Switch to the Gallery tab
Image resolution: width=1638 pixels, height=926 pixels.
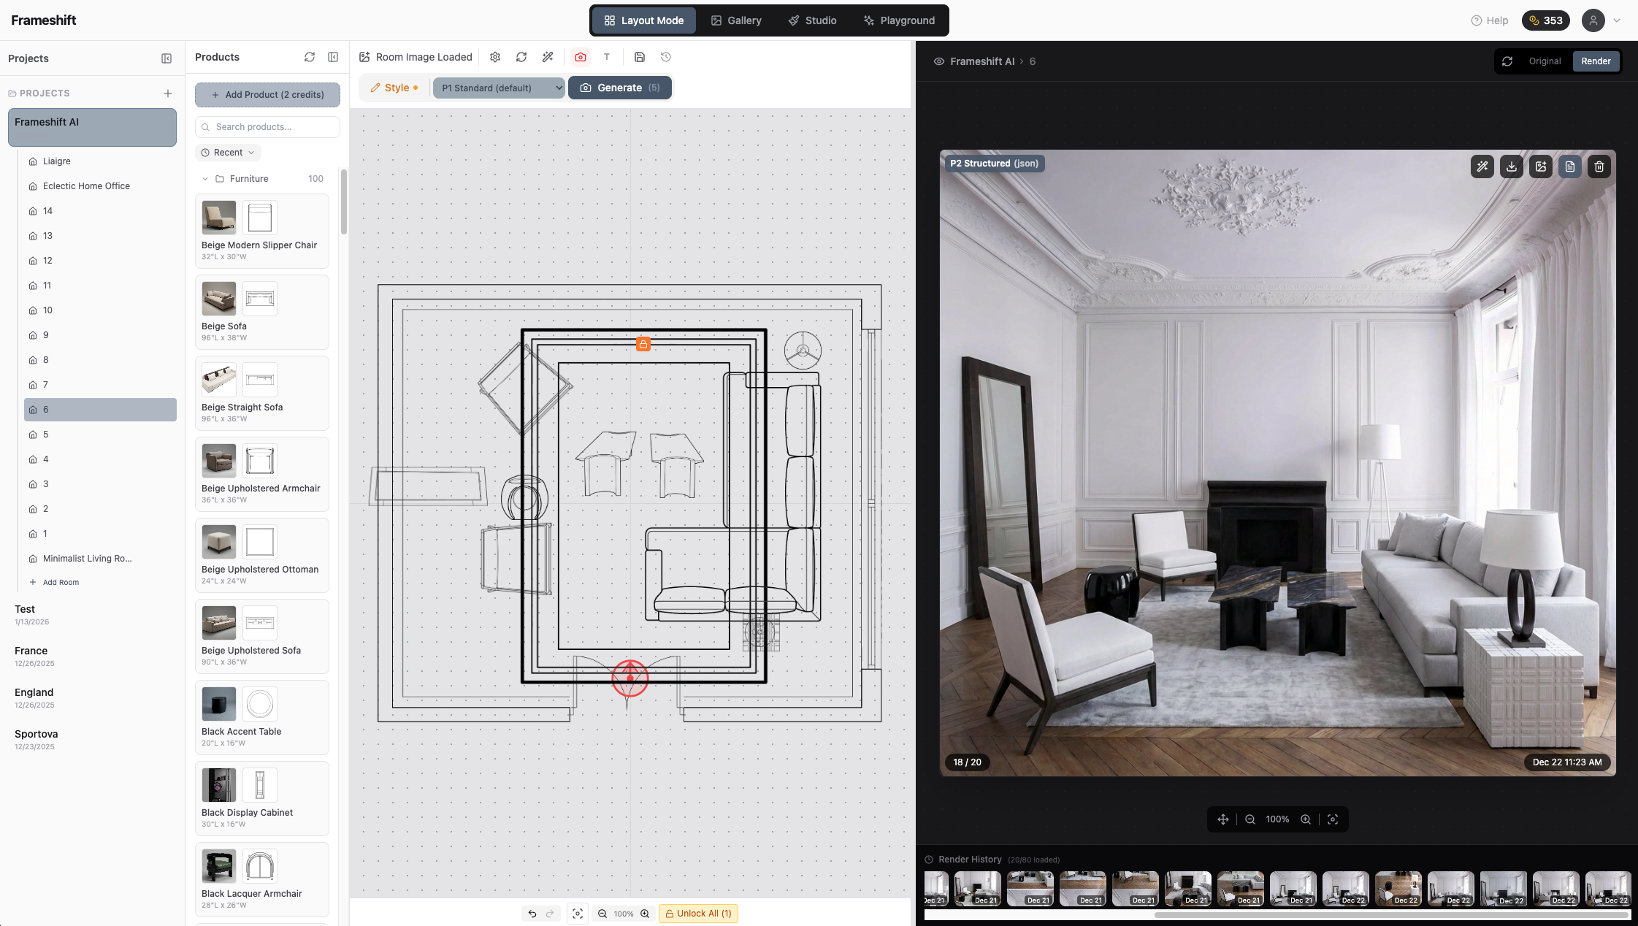pos(736,20)
